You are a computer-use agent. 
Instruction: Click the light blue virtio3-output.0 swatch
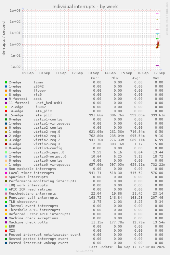click(6, 157)
